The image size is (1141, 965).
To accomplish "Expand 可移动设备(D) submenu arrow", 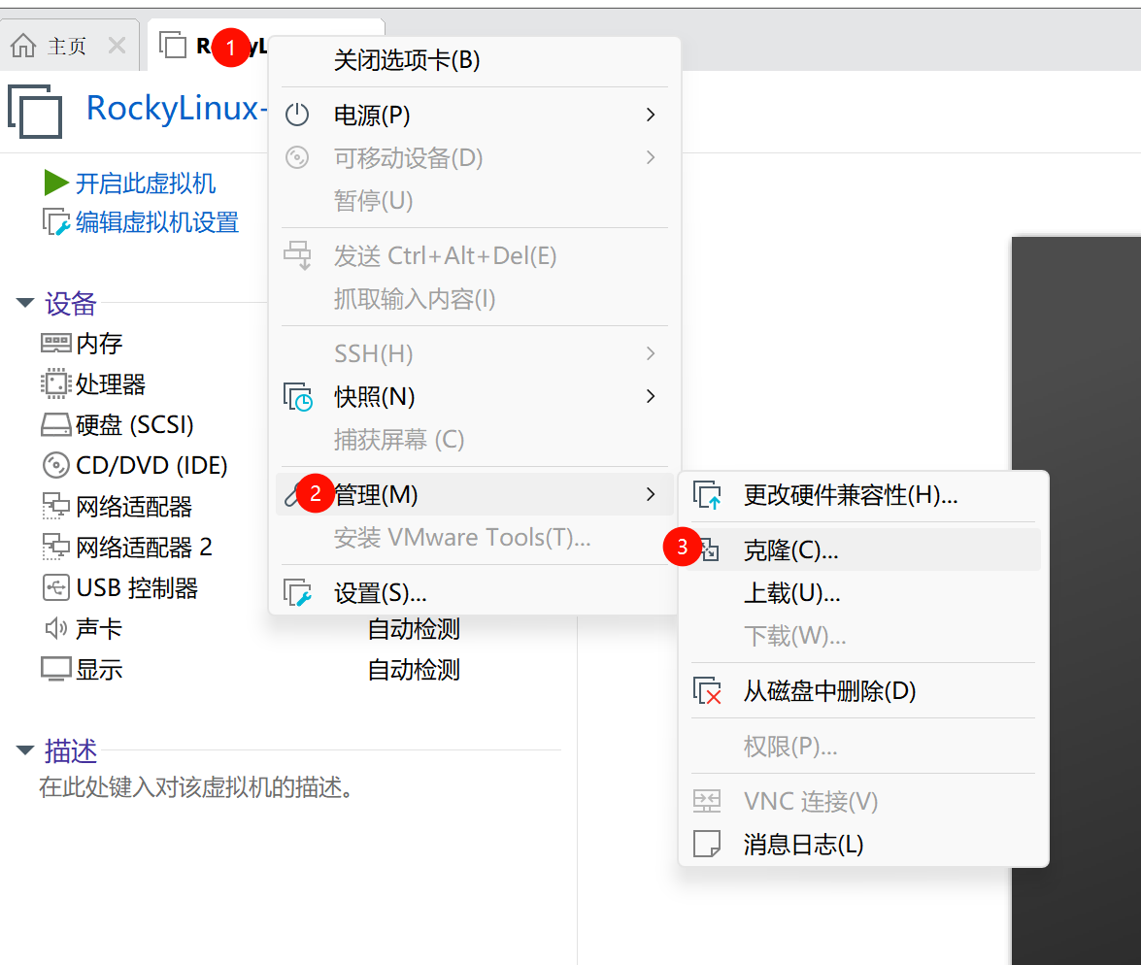I will 651,158.
